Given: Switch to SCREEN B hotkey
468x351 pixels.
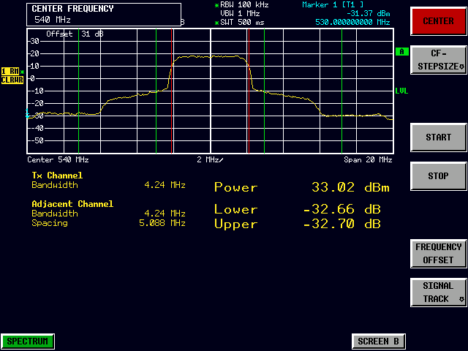Looking at the screenshot, I should (378, 341).
